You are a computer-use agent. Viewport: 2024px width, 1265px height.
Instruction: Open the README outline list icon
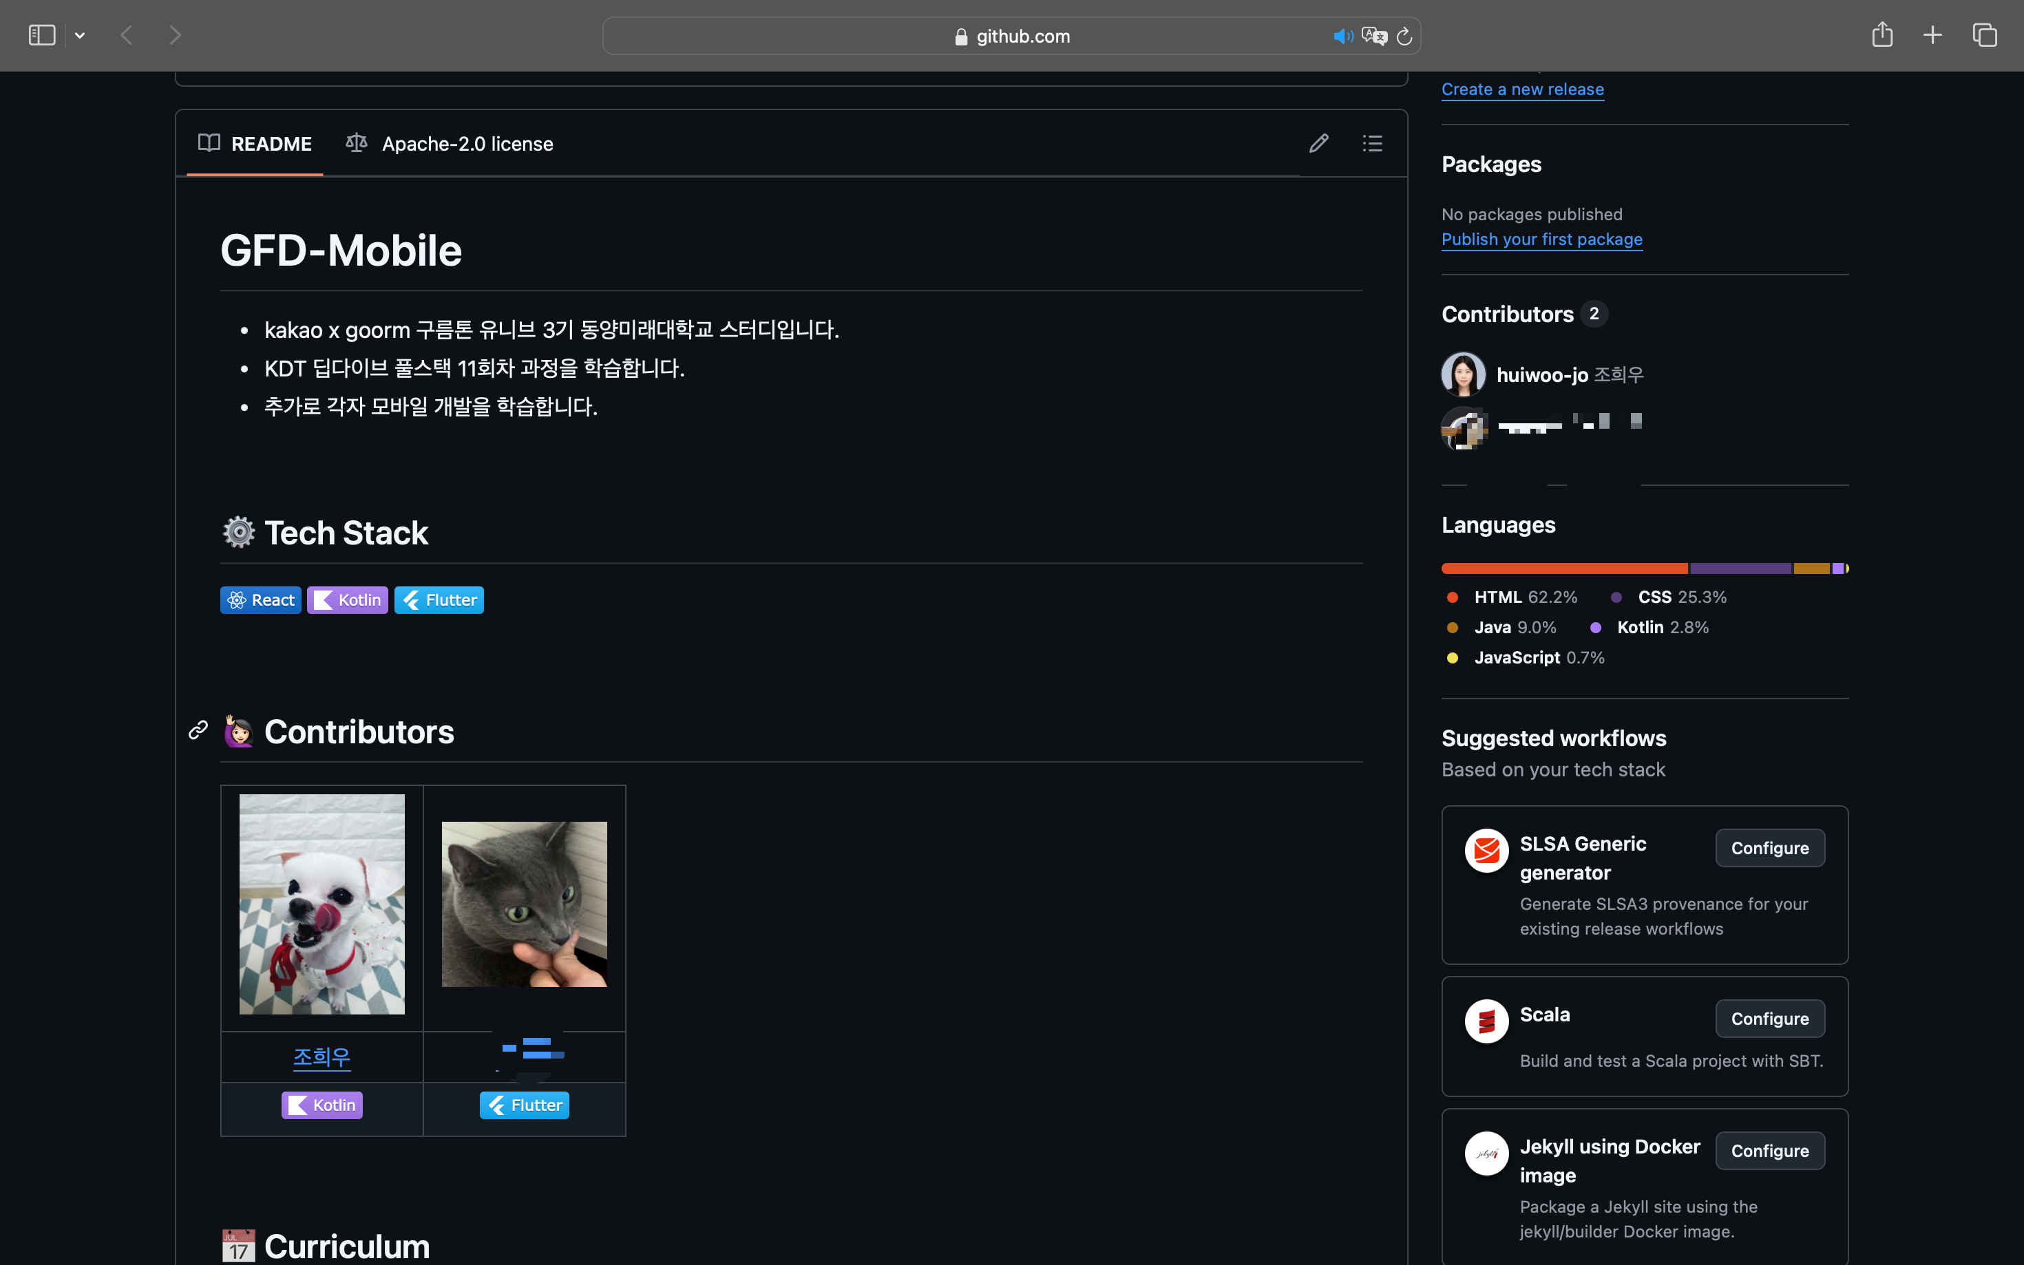pyautogui.click(x=1372, y=143)
